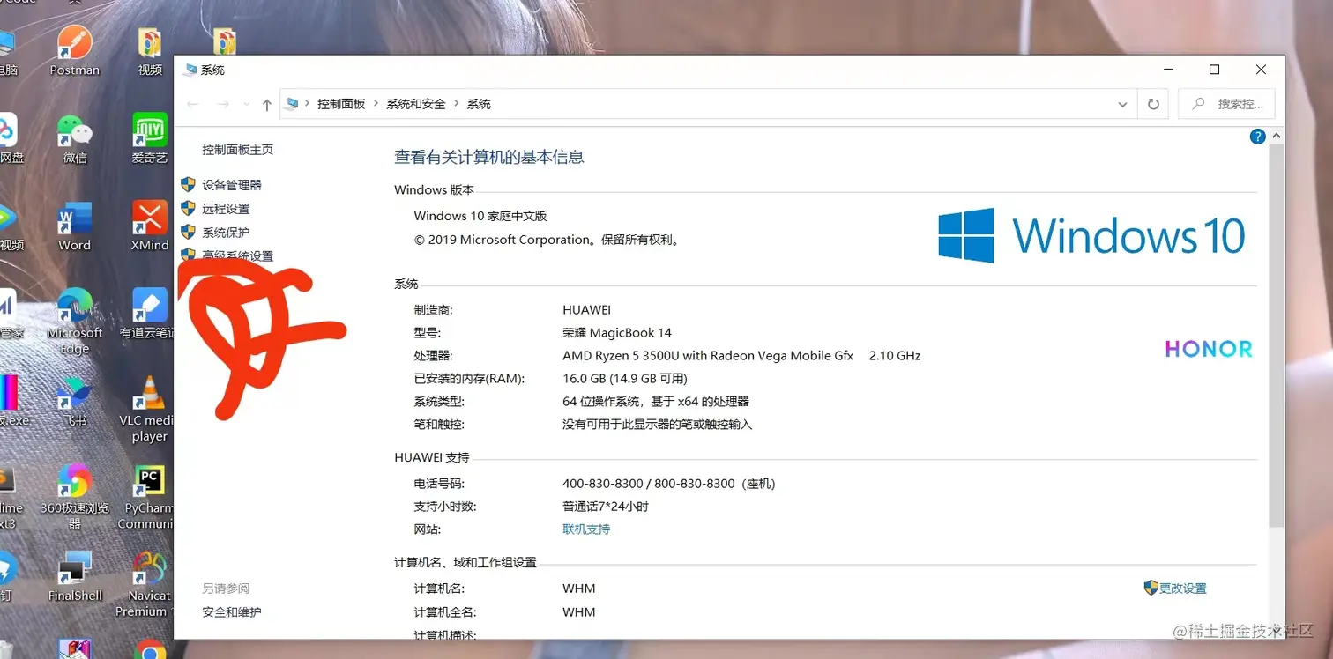Select '16.0 GB (14.9 GB 可用)' memory value
Viewport: 1333px width, 659px height.
tap(625, 379)
